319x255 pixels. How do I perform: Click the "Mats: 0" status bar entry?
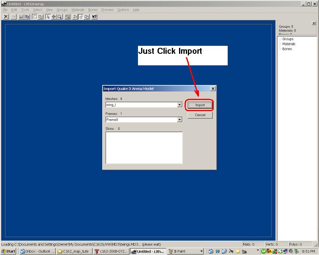coord(248,244)
